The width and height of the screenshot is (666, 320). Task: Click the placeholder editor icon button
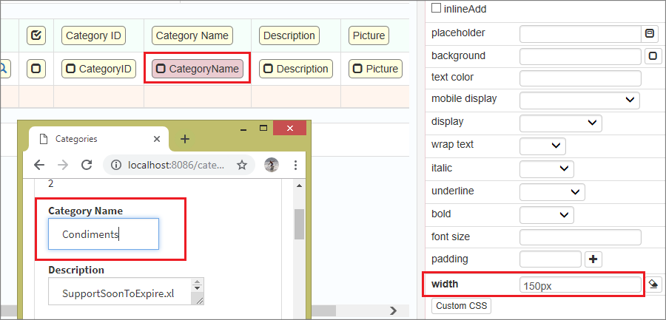click(x=650, y=33)
